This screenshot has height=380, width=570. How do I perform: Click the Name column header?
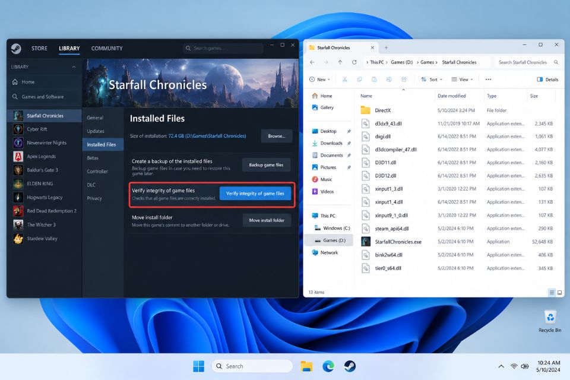pyautogui.click(x=366, y=96)
